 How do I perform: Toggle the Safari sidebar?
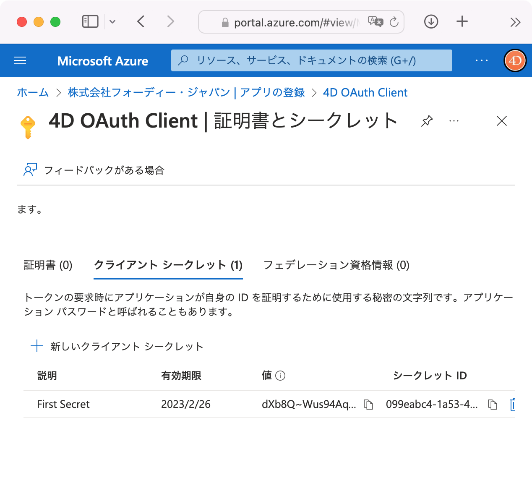(x=89, y=21)
